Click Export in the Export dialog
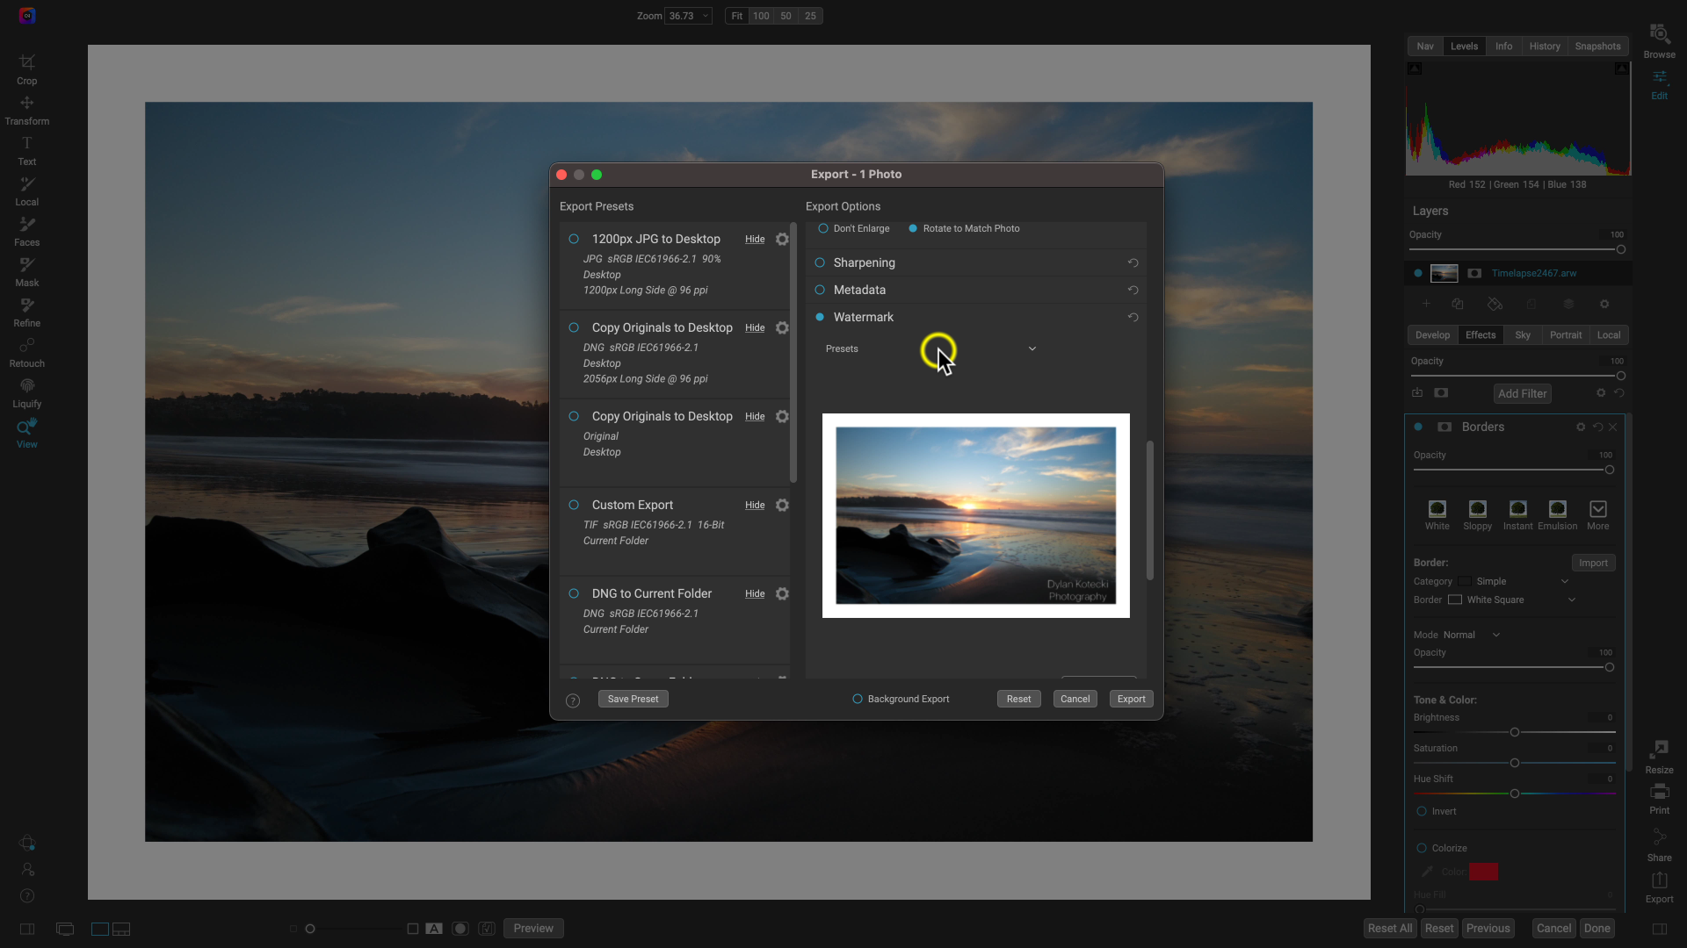This screenshot has height=948, width=1687. (x=1131, y=700)
